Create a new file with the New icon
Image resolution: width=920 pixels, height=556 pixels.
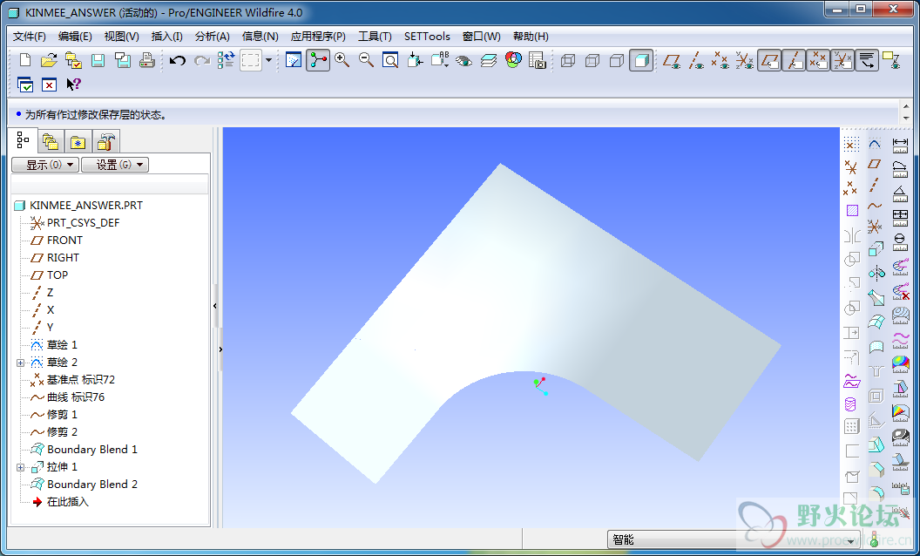click(25, 60)
